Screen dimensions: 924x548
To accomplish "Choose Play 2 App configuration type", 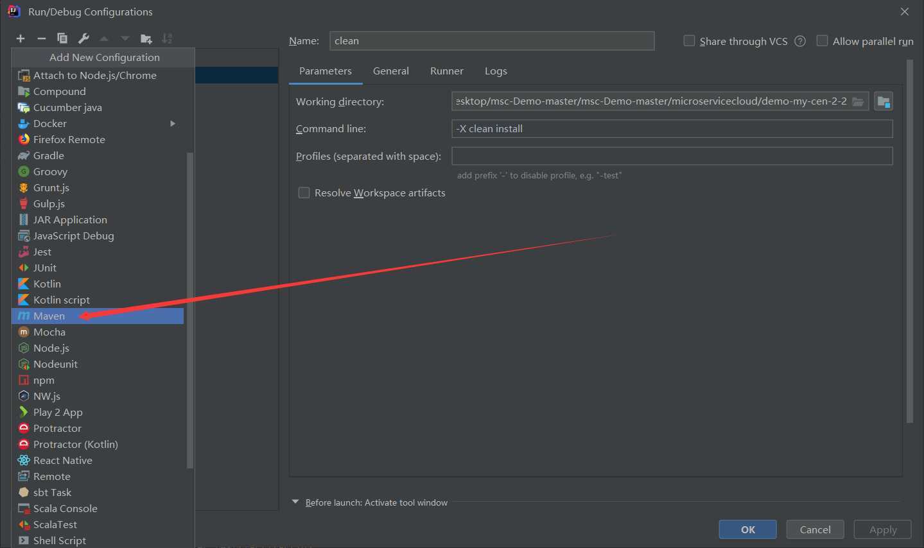I will tap(98, 412).
